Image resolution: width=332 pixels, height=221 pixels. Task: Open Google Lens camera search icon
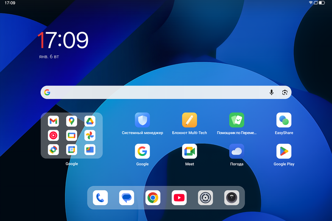click(x=285, y=92)
